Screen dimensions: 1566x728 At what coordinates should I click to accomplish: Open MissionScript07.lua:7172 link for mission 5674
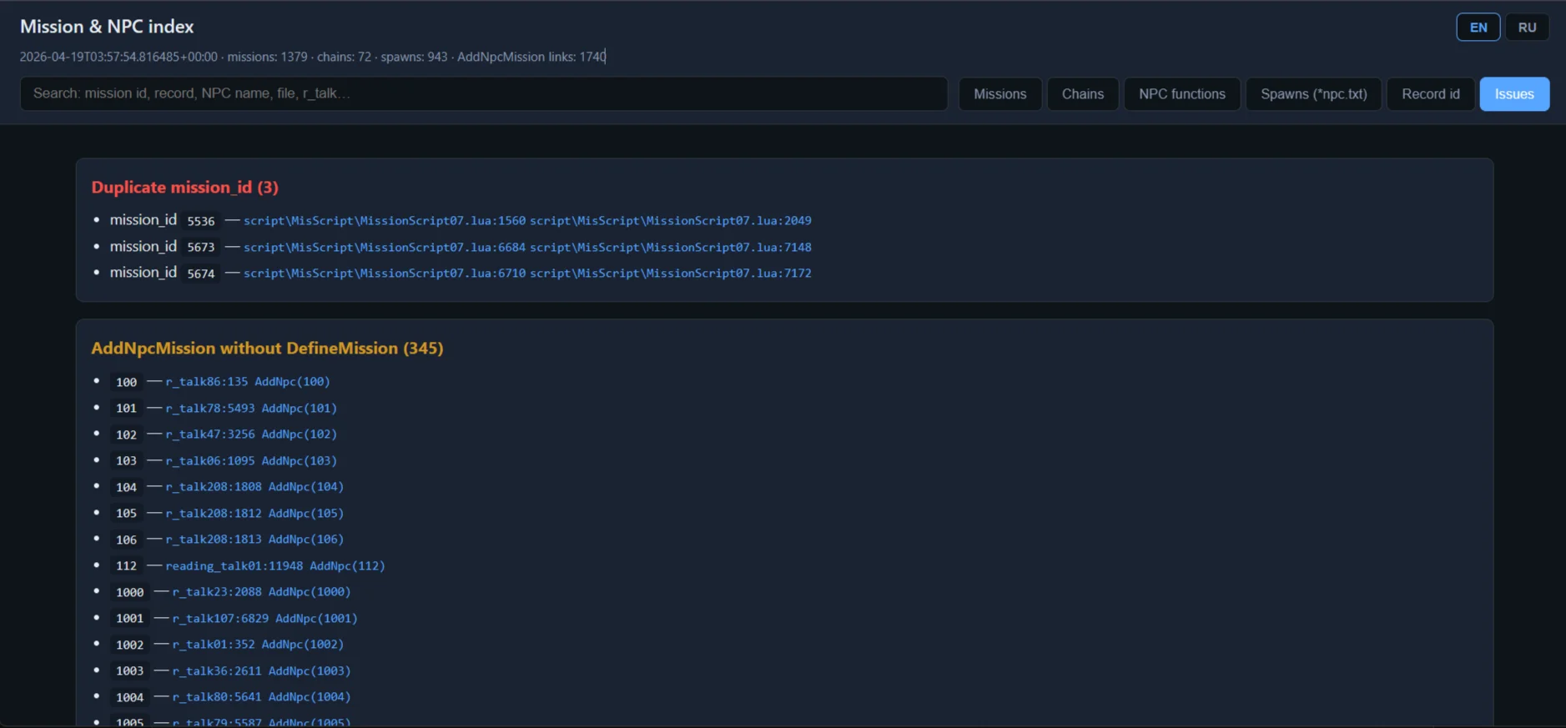pos(670,274)
